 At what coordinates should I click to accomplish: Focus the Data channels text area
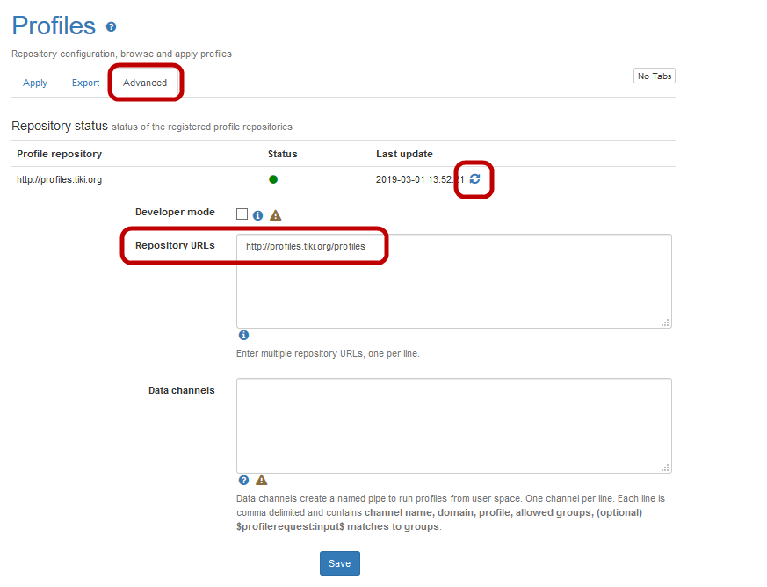pos(453,426)
